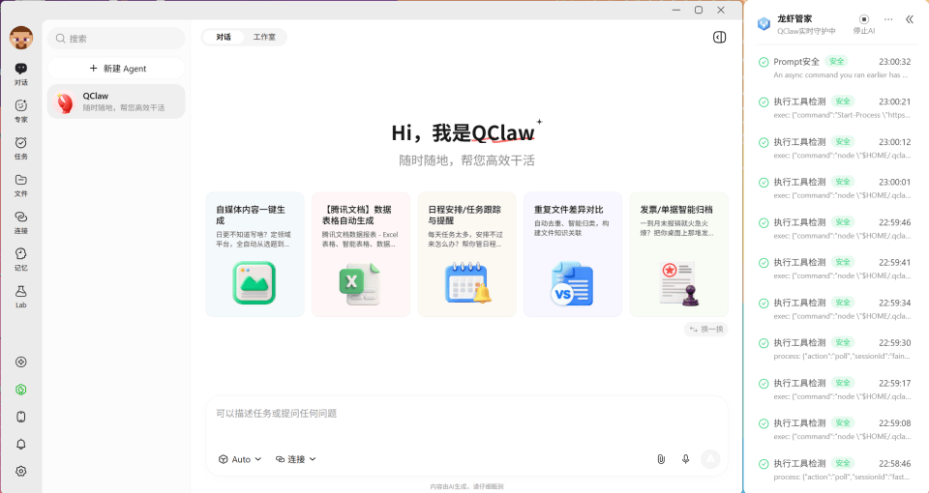The width and height of the screenshot is (929, 493).
Task: Open the 记忆 memory section in sidebar
Action: point(20,259)
